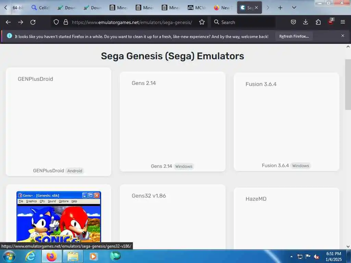Open the tracking protection shield icon
This screenshot has width=351, height=263.
coord(56,22)
